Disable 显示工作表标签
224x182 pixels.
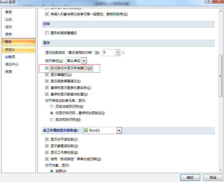coord(47,152)
